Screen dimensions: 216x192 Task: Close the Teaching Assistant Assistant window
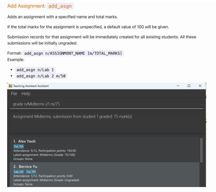click(200, 86)
